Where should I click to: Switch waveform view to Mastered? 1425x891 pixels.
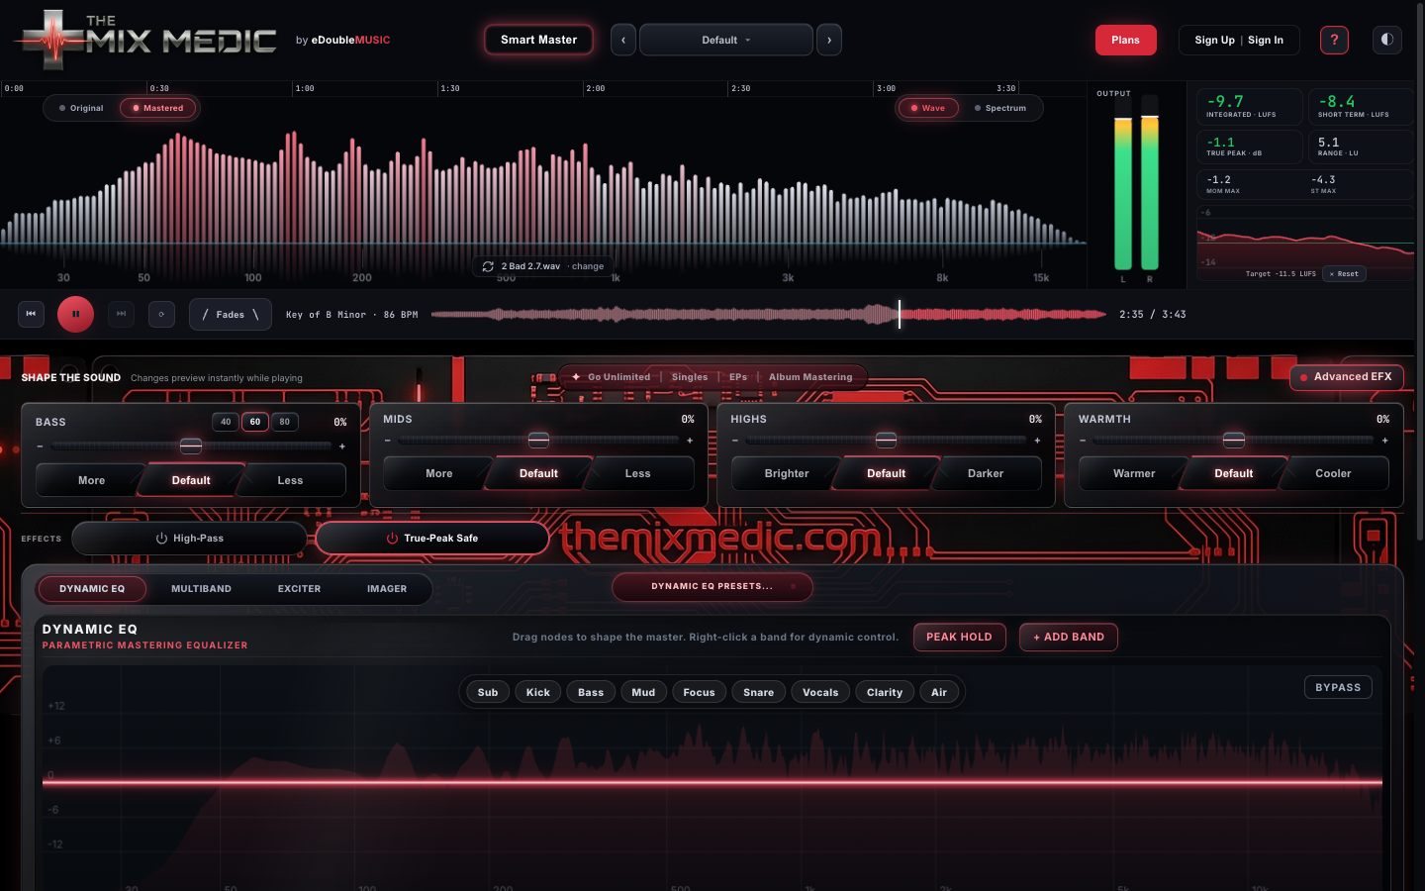click(x=158, y=108)
